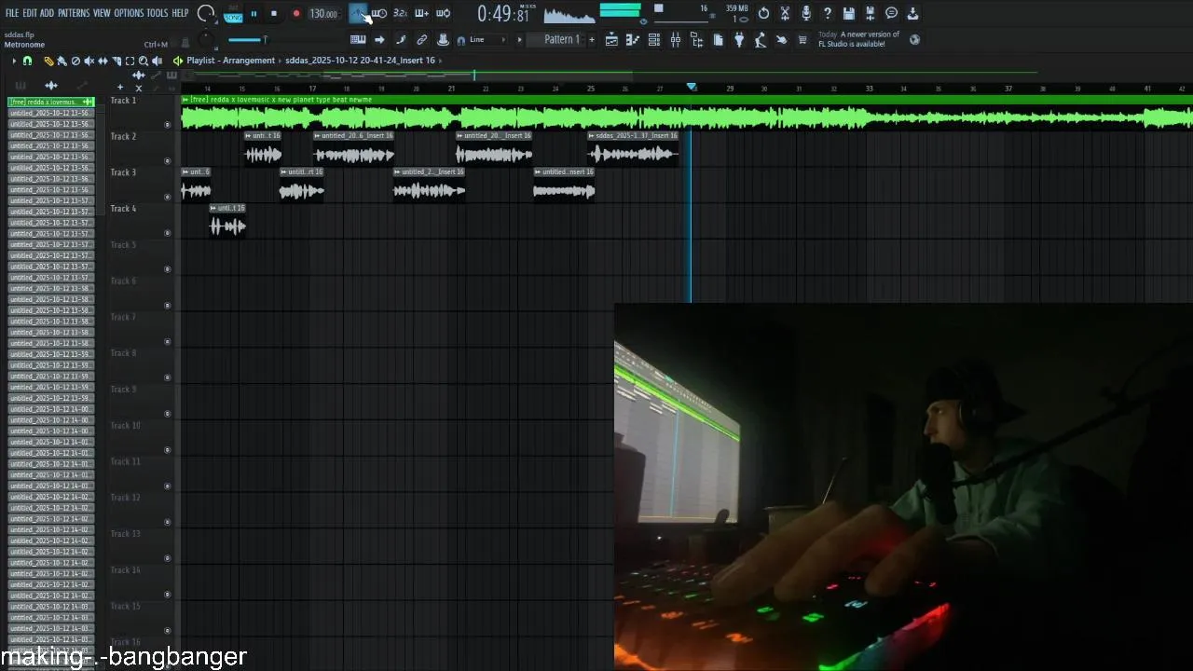Open the playlist options menu arrow
The image size is (1193, 671).
click(14, 61)
